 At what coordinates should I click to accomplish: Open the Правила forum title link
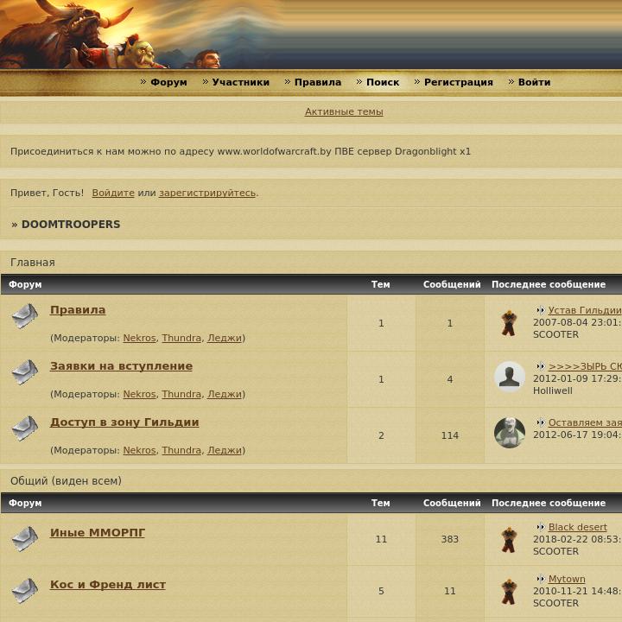pyautogui.click(x=78, y=310)
